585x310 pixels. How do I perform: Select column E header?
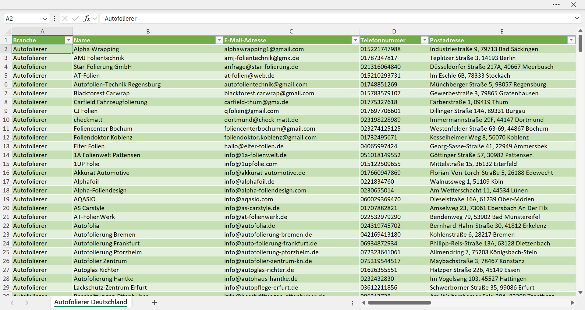(502, 31)
